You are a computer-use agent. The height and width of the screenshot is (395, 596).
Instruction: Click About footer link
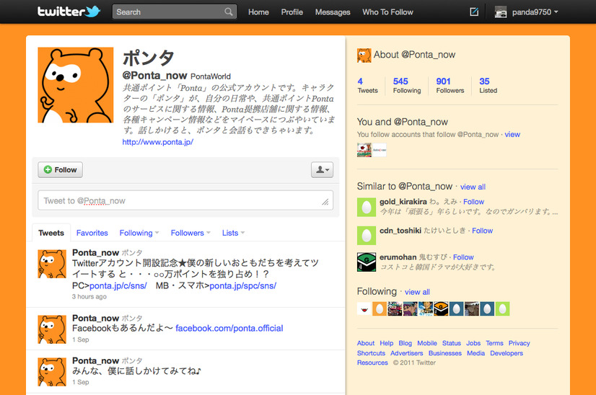click(x=366, y=343)
